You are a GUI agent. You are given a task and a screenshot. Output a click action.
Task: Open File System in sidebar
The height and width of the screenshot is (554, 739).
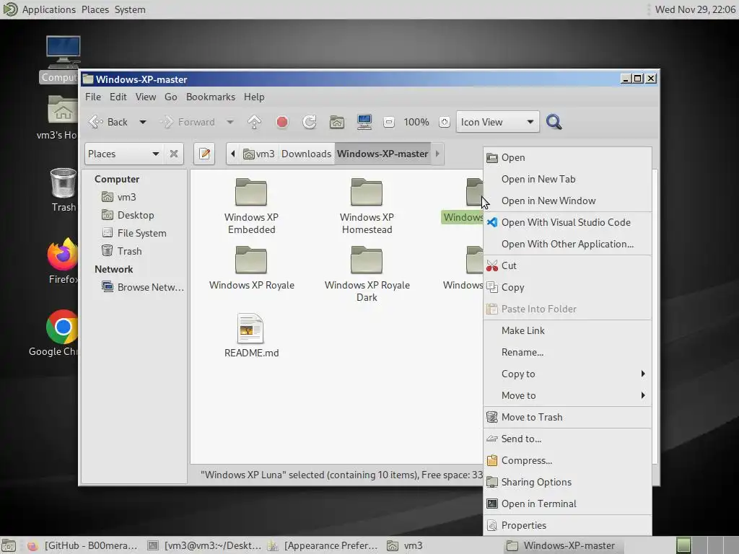(x=135, y=233)
